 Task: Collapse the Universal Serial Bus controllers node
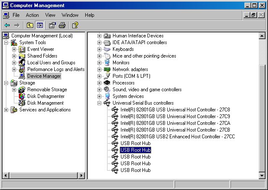(100, 103)
